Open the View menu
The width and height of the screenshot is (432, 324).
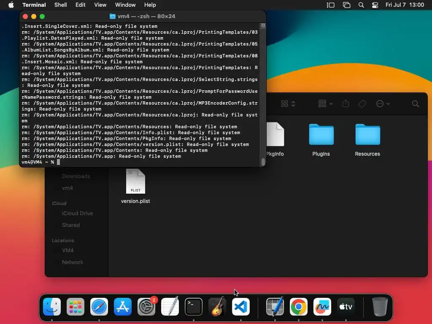pos(100,5)
